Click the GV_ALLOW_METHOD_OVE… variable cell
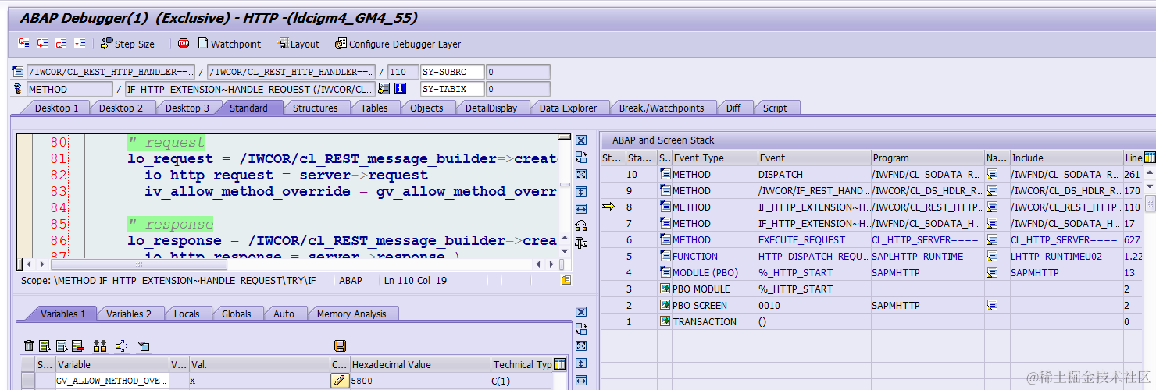The image size is (1156, 390). pos(112,381)
